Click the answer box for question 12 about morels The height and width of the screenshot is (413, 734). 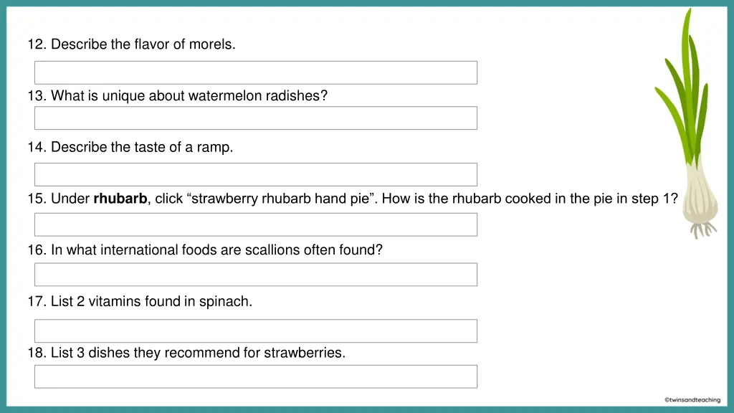[x=256, y=72]
